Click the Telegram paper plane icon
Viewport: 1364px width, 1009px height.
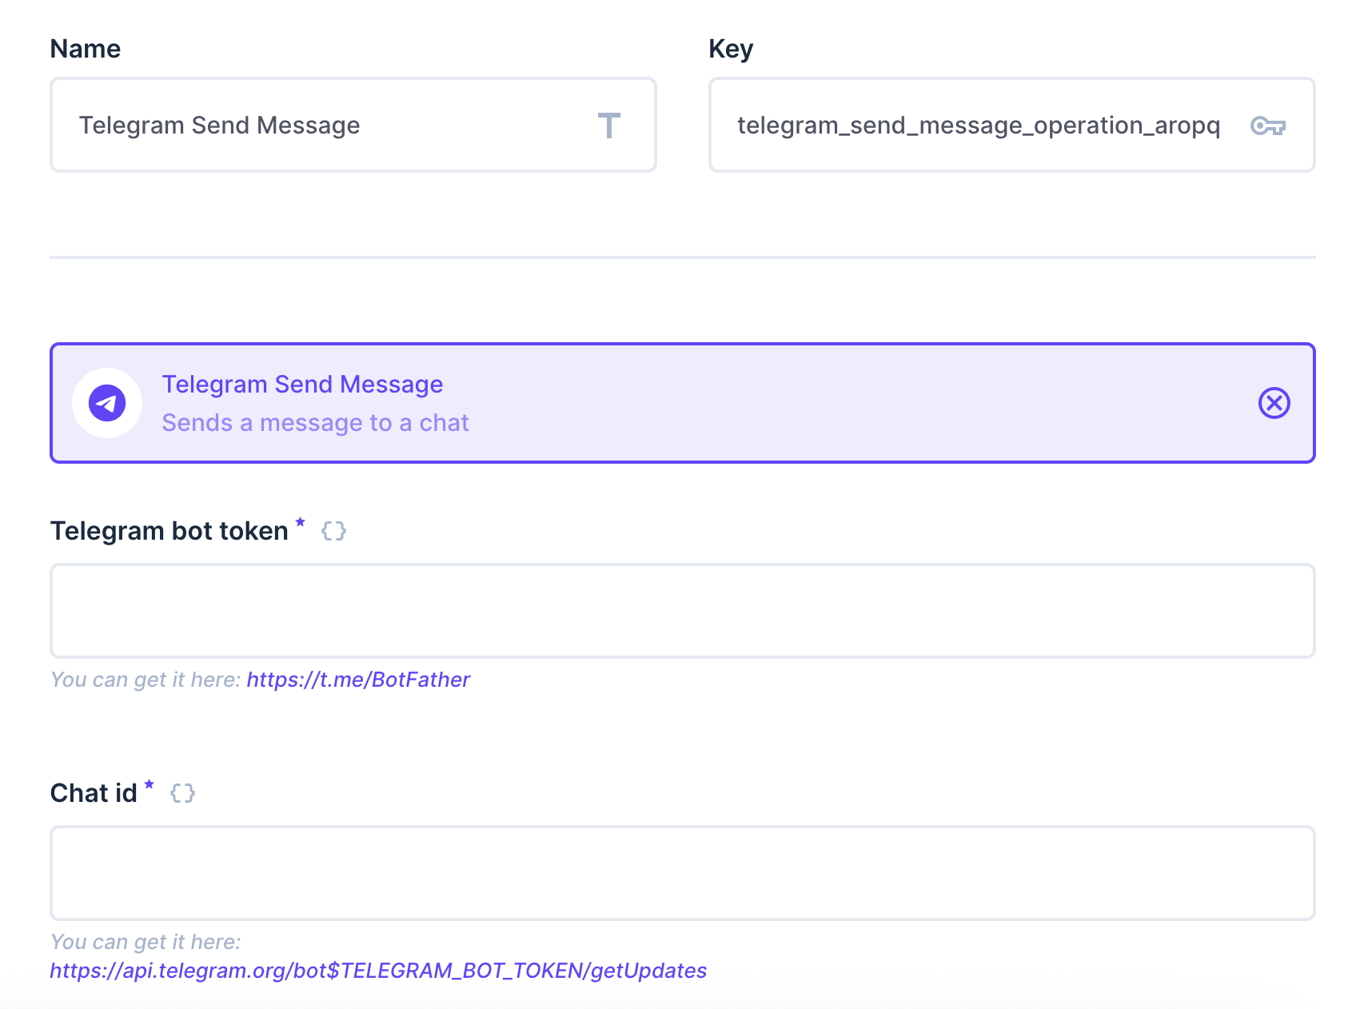click(x=107, y=403)
